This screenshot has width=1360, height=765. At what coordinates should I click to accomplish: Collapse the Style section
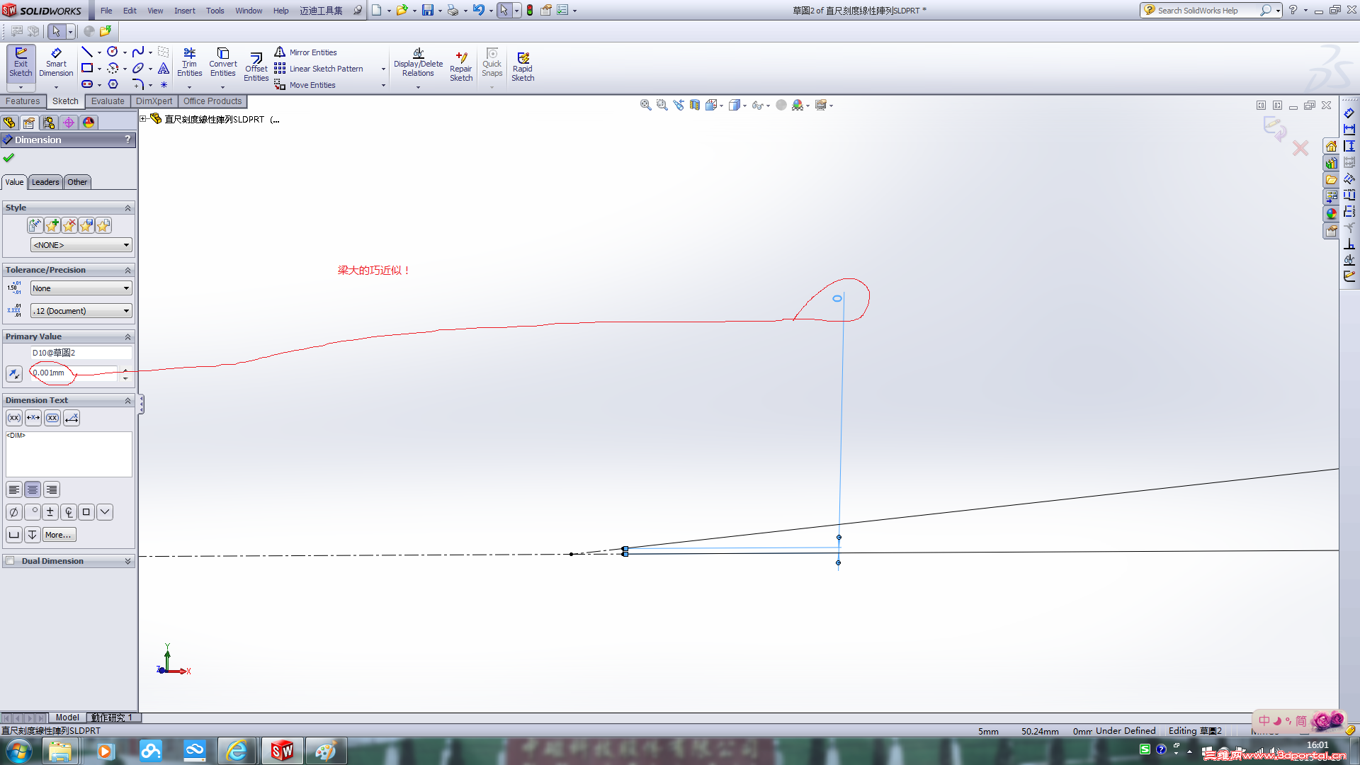coord(128,208)
